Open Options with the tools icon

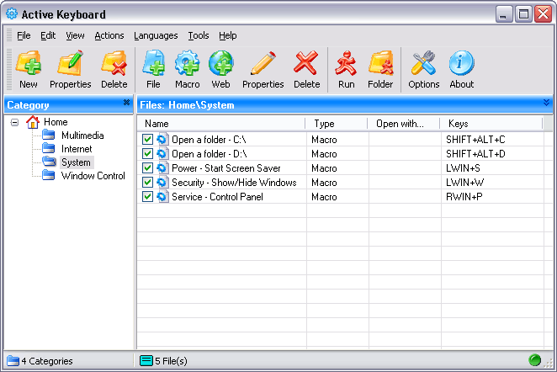coord(423,63)
